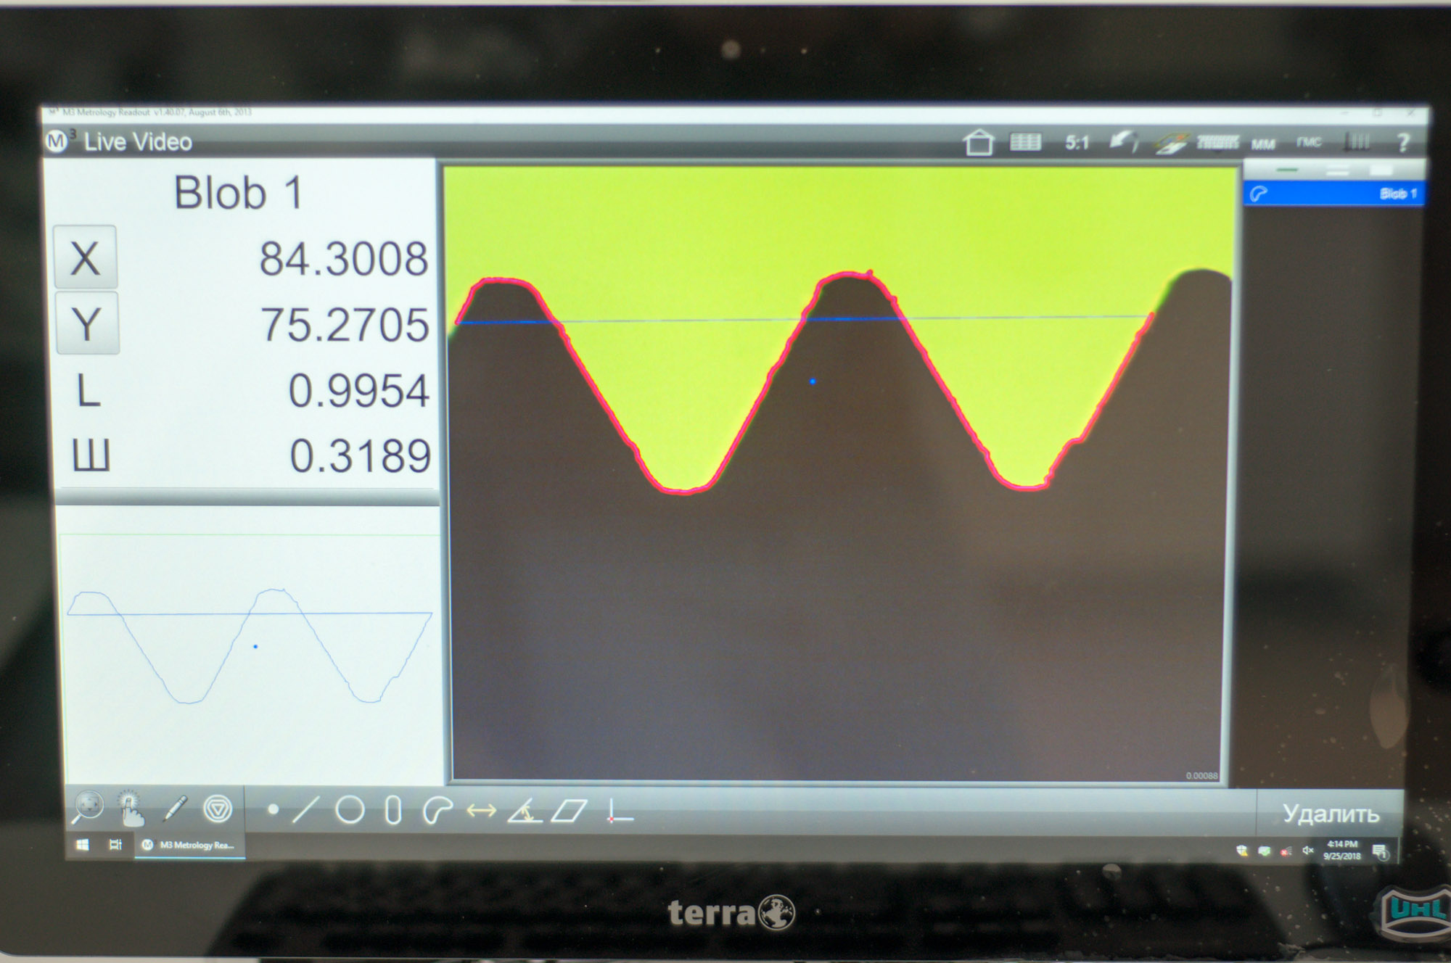Toggle units with the MM button
This screenshot has height=963, width=1451.
tap(1263, 144)
